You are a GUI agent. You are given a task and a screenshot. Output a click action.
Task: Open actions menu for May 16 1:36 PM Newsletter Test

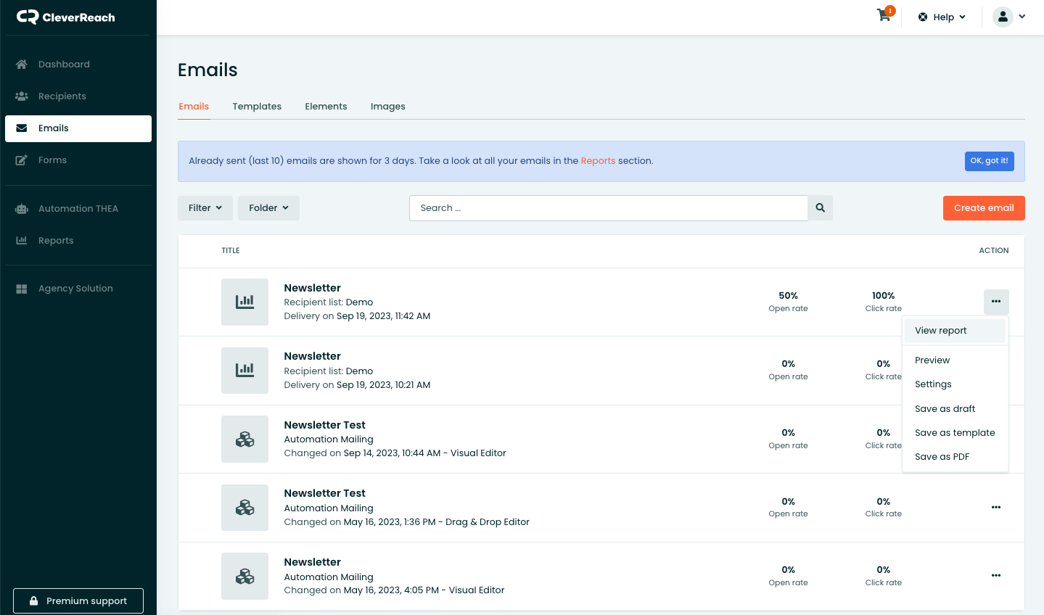point(996,508)
